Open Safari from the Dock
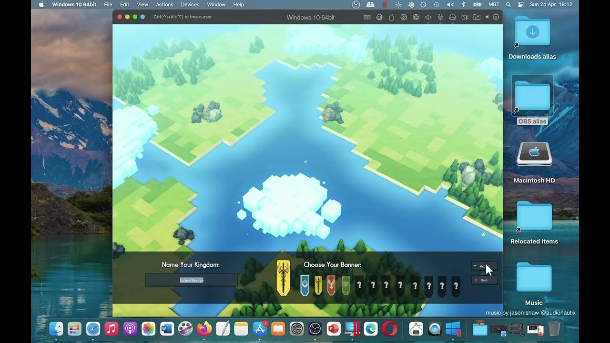 pyautogui.click(x=93, y=329)
